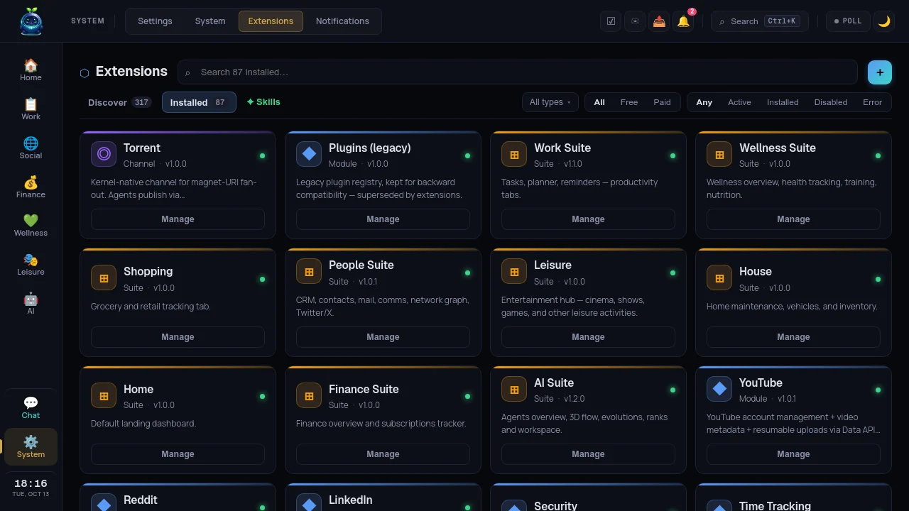Screen dimensions: 909x511
Task: Select the Free price filter
Action: 629,102
